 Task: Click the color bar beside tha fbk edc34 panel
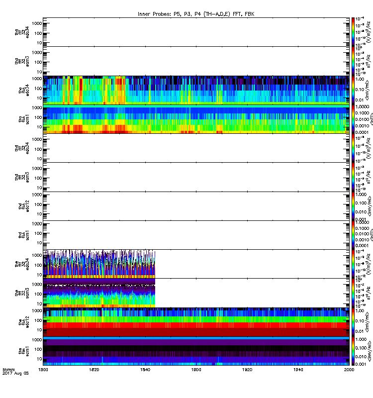coord(353,90)
